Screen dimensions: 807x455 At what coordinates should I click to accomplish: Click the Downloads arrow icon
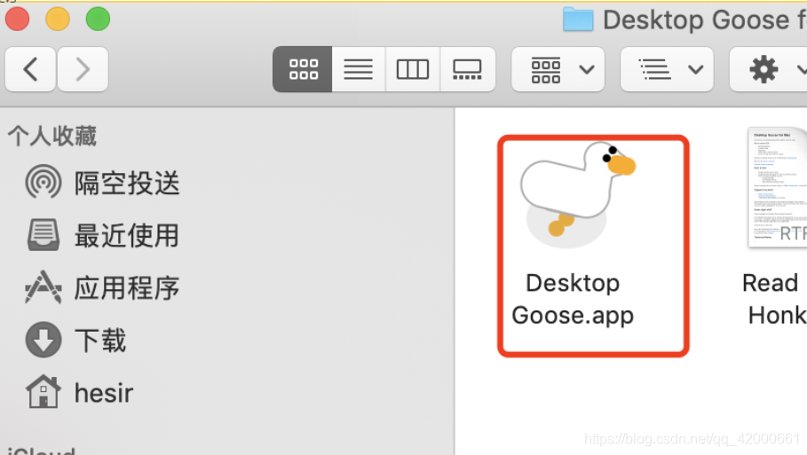[44, 340]
